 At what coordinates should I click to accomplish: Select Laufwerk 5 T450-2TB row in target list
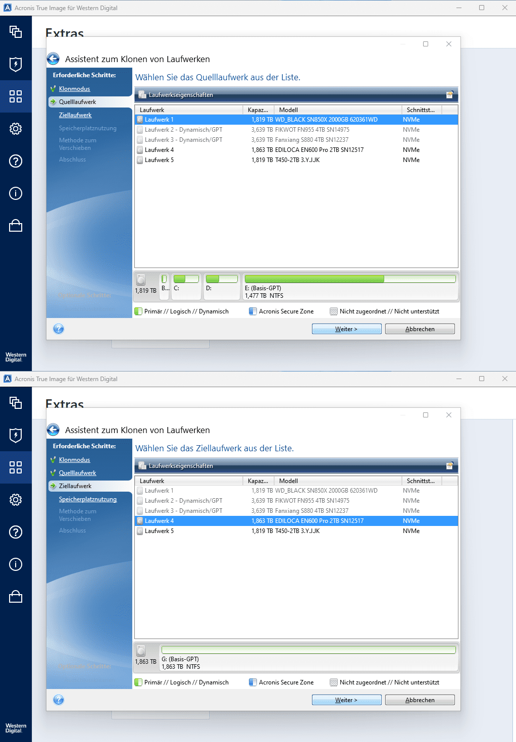point(296,531)
